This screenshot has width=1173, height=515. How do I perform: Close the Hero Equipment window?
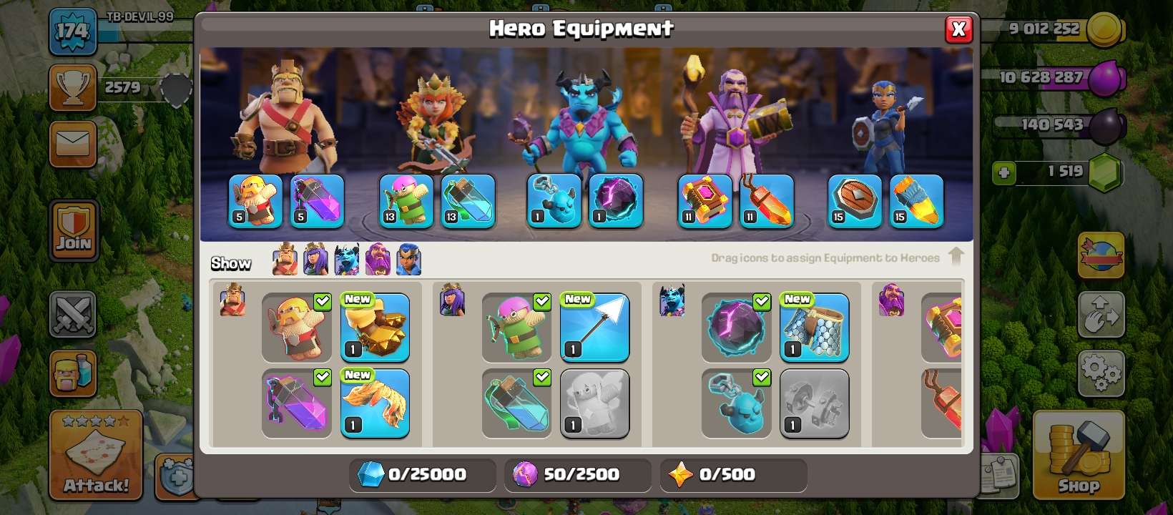pyautogui.click(x=958, y=29)
